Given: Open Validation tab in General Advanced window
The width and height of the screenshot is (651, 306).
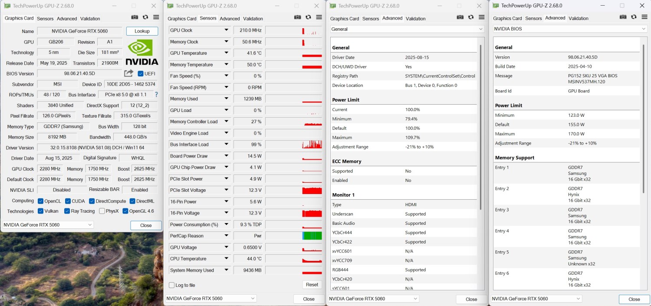Looking at the screenshot, I should (x=416, y=19).
